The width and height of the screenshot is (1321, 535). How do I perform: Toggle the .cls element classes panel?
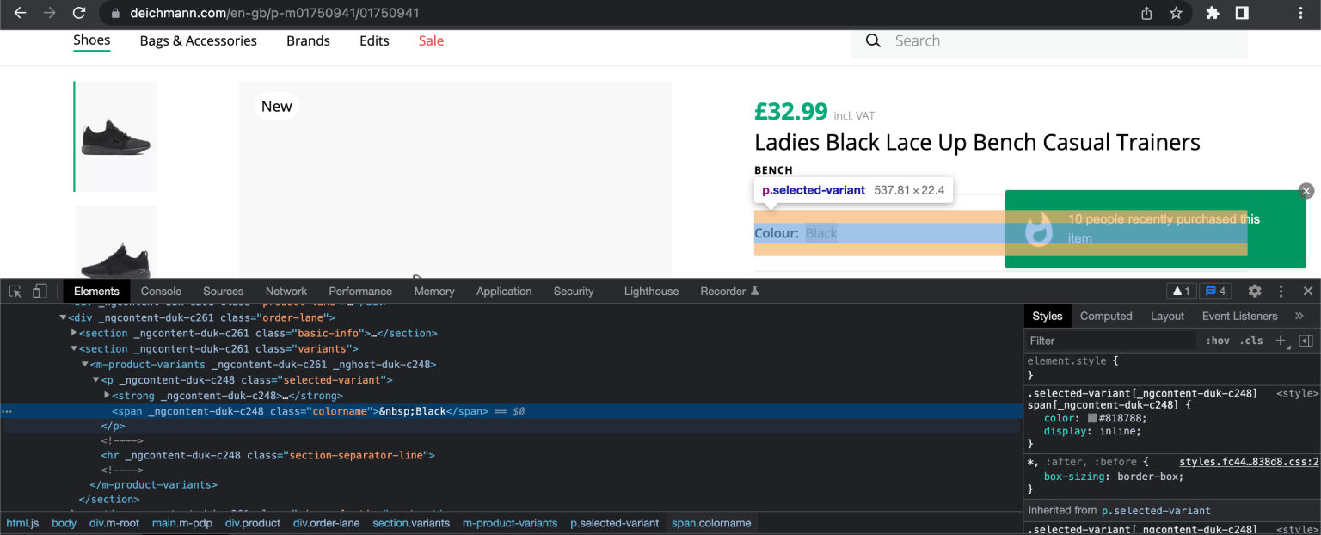1251,341
